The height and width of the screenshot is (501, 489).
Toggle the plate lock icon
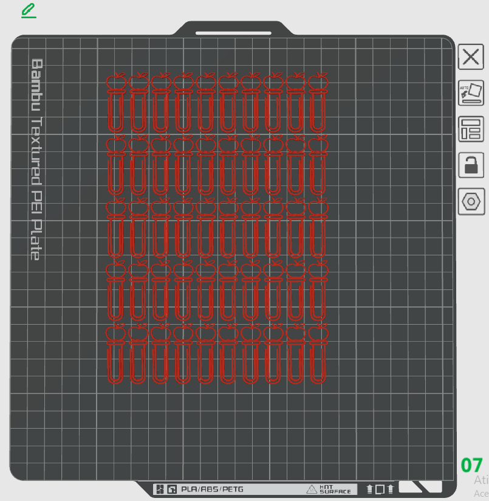pyautogui.click(x=471, y=165)
